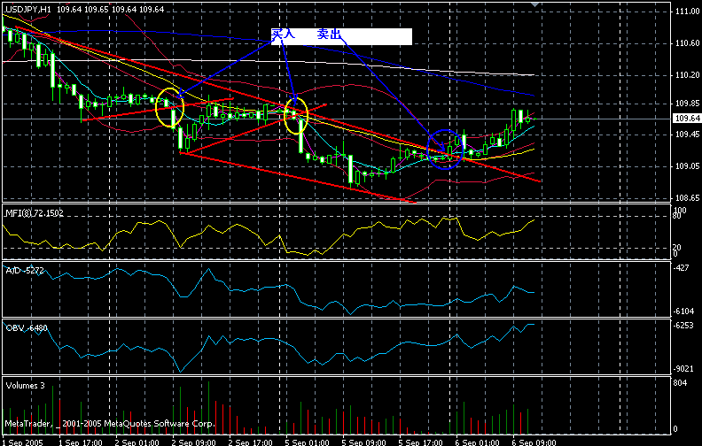This screenshot has height=446, width=702.
Task: Click the 109.45 price scale value
Action: 687,135
